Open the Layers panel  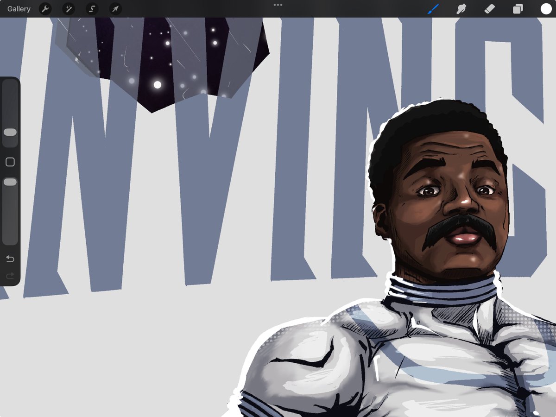518,9
